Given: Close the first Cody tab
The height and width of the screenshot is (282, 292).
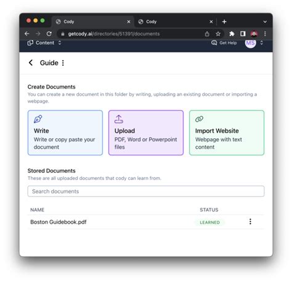Looking at the screenshot, I should coord(129,22).
